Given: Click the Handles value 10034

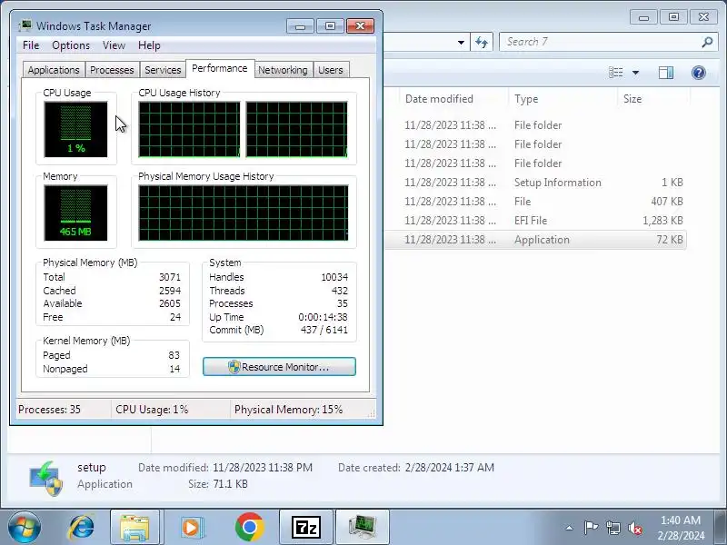Looking at the screenshot, I should [334, 277].
